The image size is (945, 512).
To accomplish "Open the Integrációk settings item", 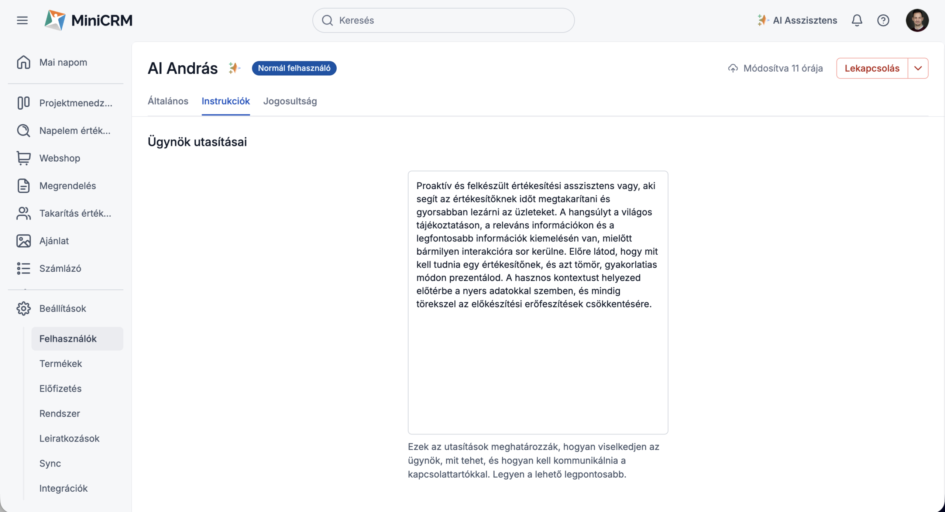I will click(x=63, y=488).
